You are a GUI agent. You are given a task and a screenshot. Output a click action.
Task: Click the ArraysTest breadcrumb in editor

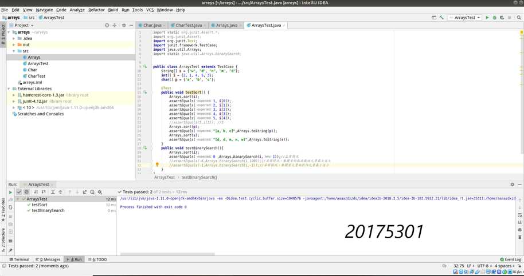tap(165, 178)
